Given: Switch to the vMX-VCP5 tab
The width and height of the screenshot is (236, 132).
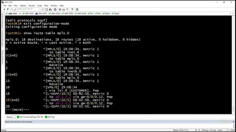Looking at the screenshot, I should [x=67, y=14].
